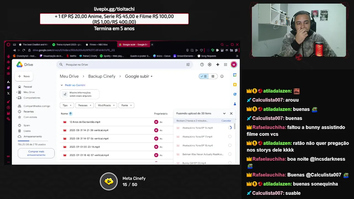Click the browser address bar URL
354x199 pixels.
pyautogui.click(x=74, y=50)
